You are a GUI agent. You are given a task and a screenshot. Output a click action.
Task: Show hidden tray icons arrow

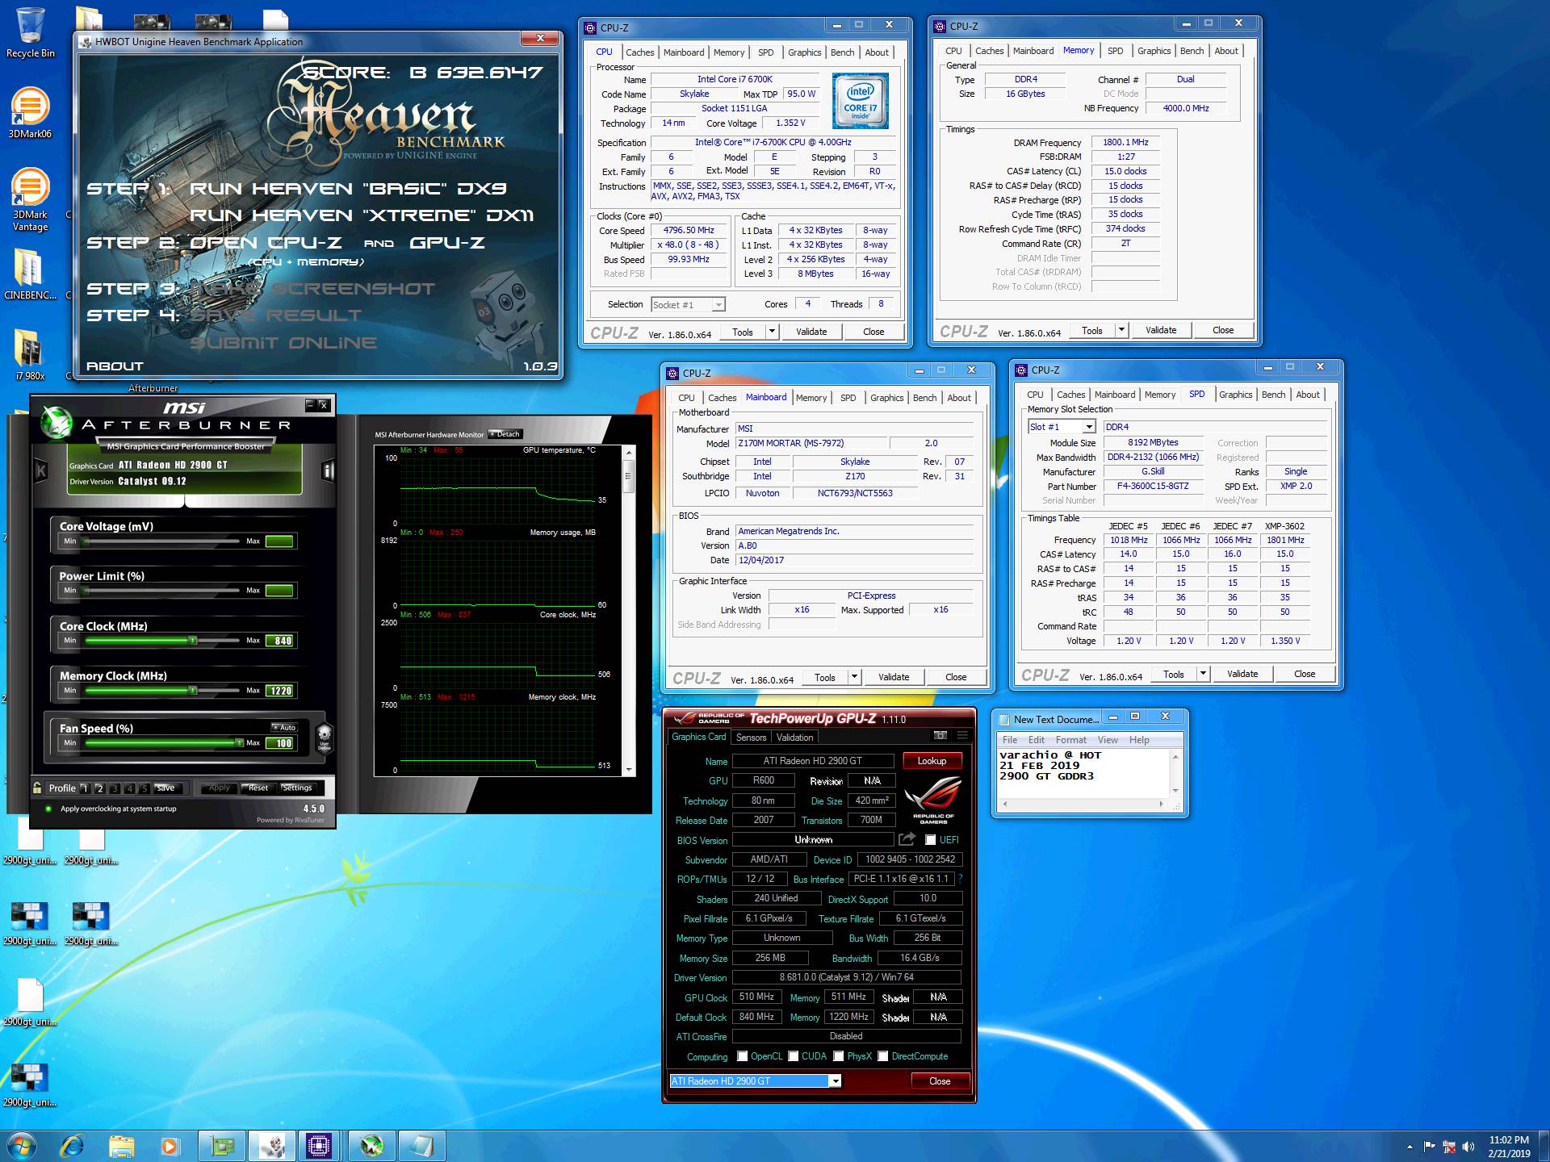point(1410,1147)
